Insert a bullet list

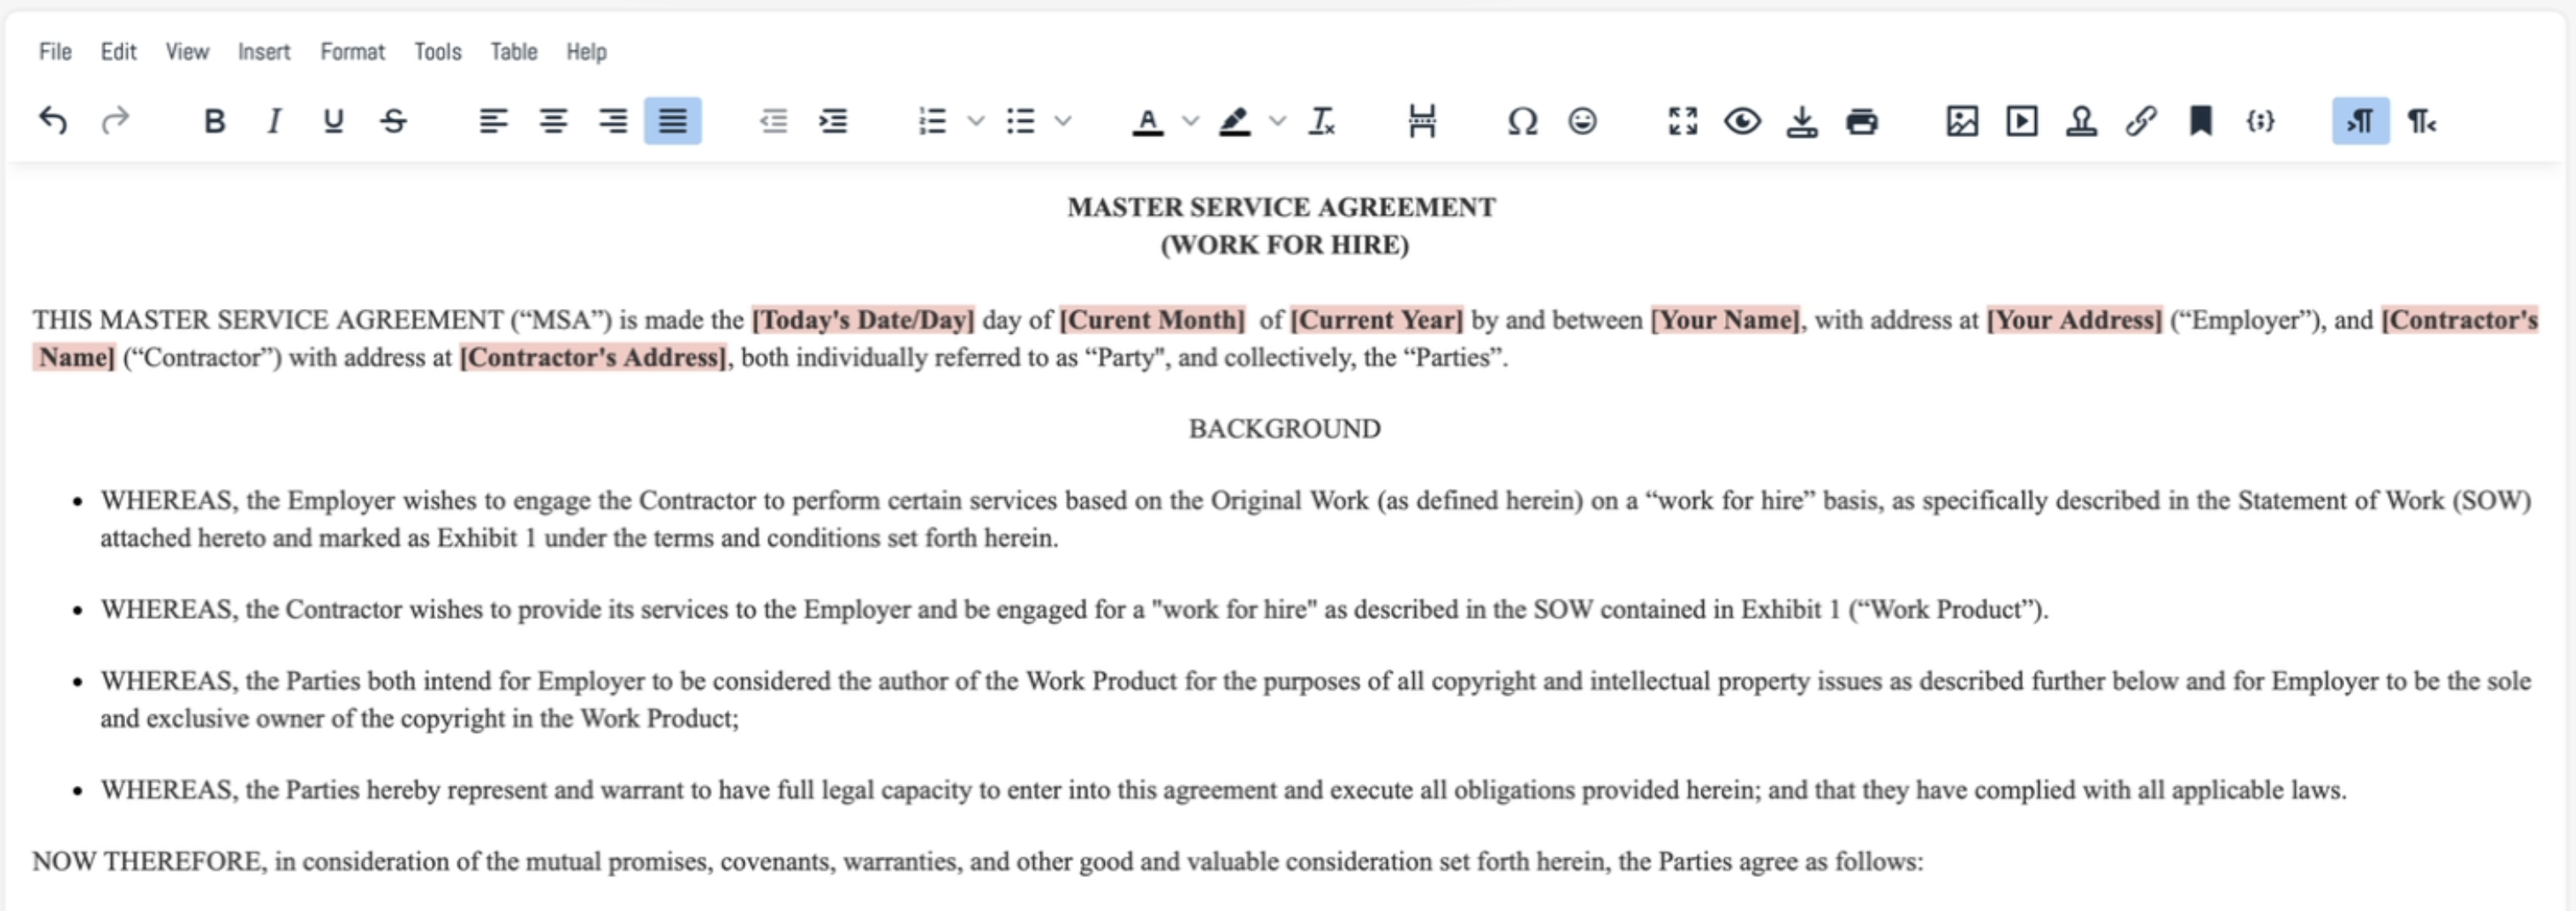1020,121
